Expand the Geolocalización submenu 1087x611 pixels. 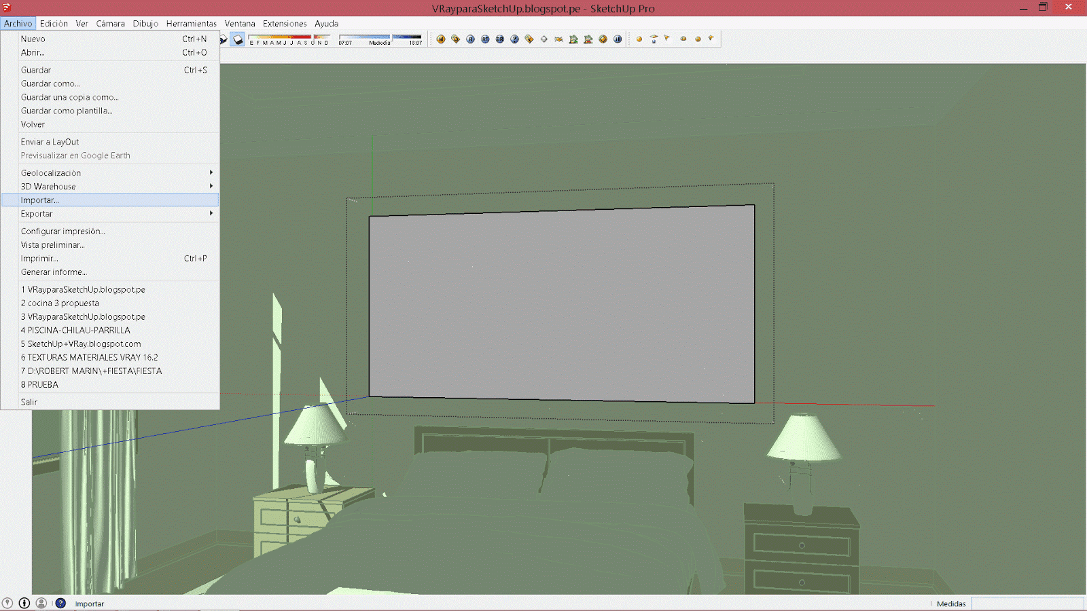pyautogui.click(x=52, y=172)
